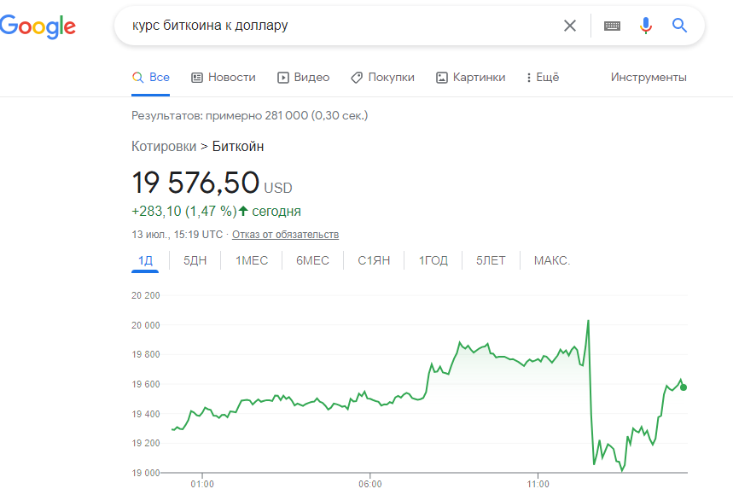
Task: Start voice search with microphone icon
Action: tap(646, 26)
